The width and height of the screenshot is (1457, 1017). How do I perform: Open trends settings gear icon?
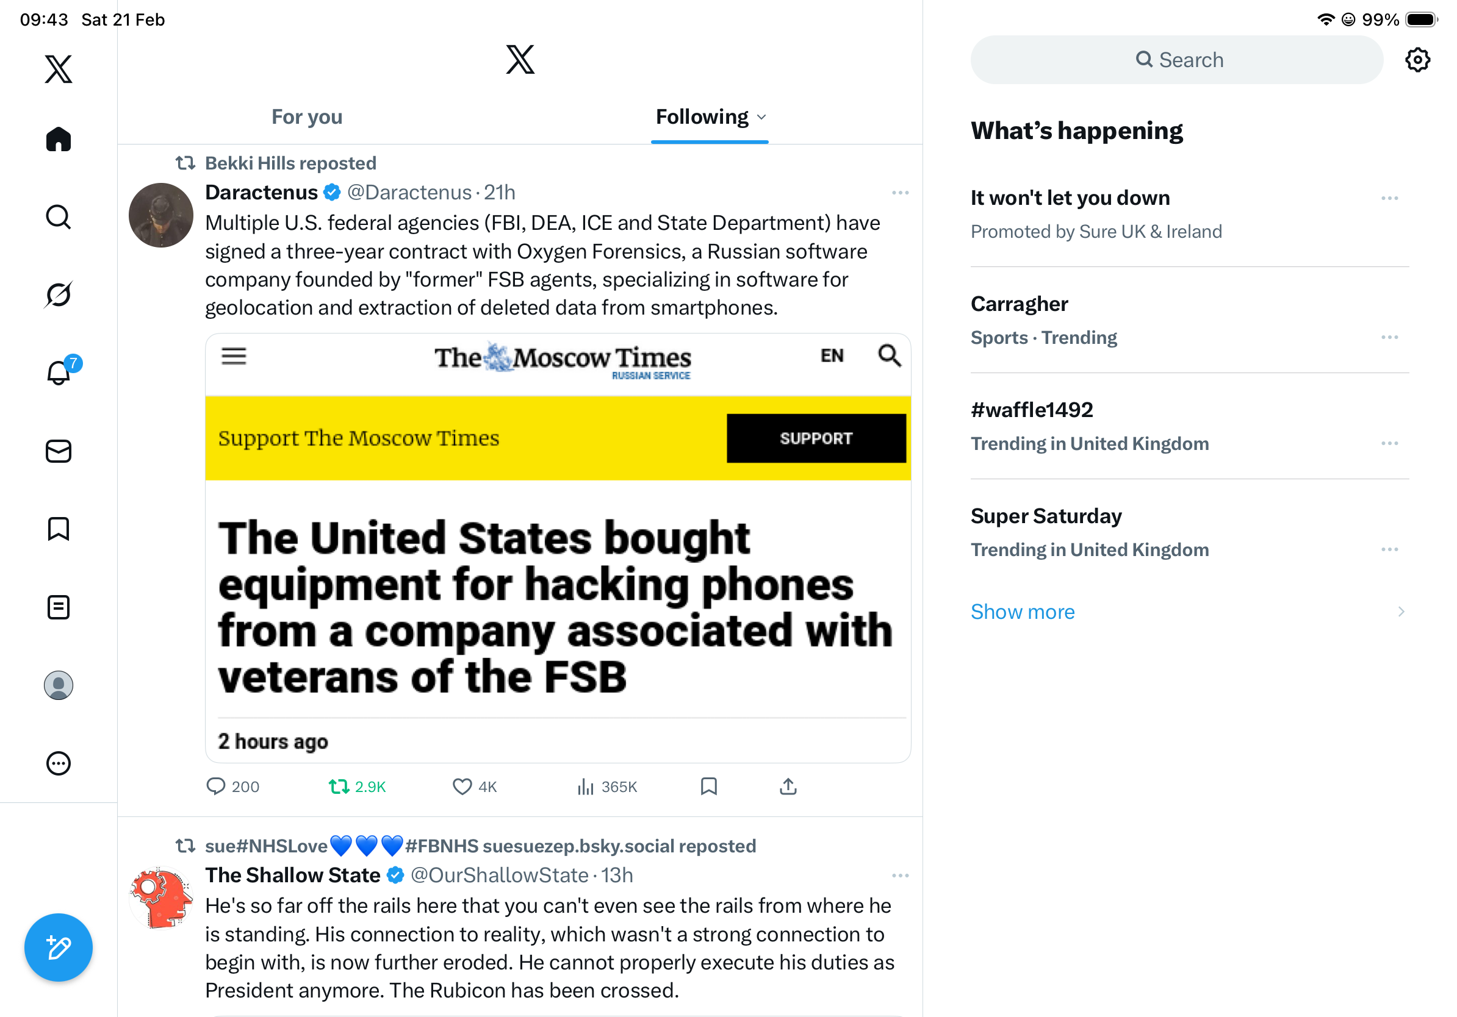click(1417, 60)
